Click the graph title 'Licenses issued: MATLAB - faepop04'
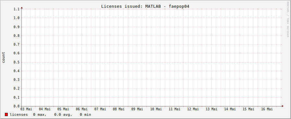Screen dimensions: 291x119 pos(145,6)
